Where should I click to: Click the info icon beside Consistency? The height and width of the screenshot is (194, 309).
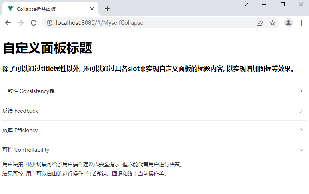point(52,91)
